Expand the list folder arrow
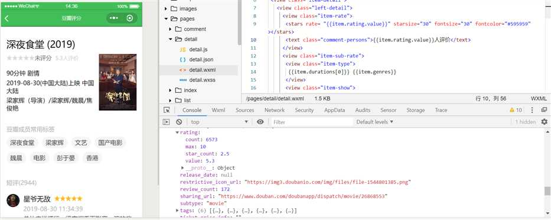551x220 pixels. point(170,101)
